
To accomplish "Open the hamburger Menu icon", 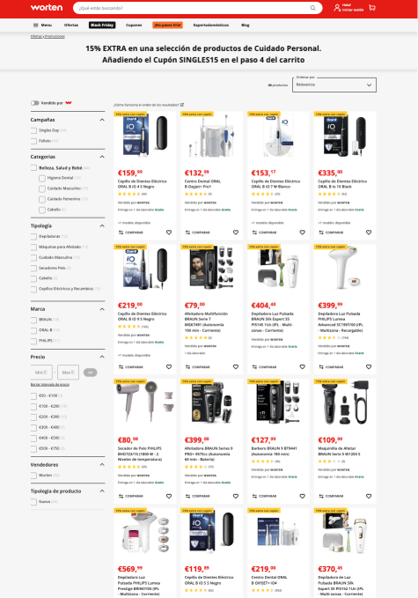I will tap(35, 26).
